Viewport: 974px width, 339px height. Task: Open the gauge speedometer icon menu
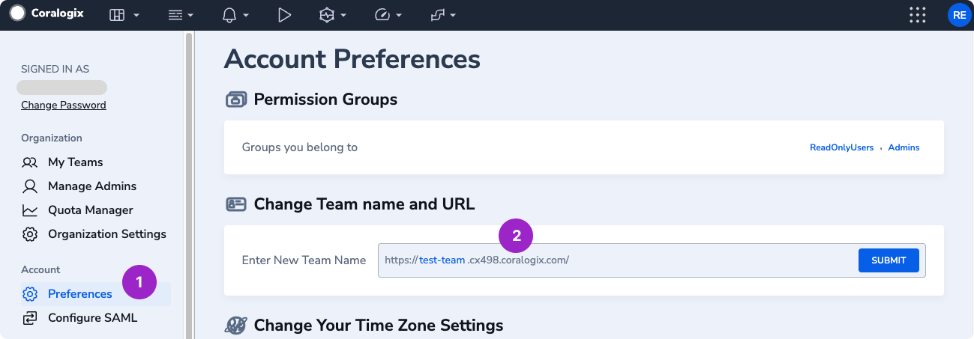tap(382, 14)
